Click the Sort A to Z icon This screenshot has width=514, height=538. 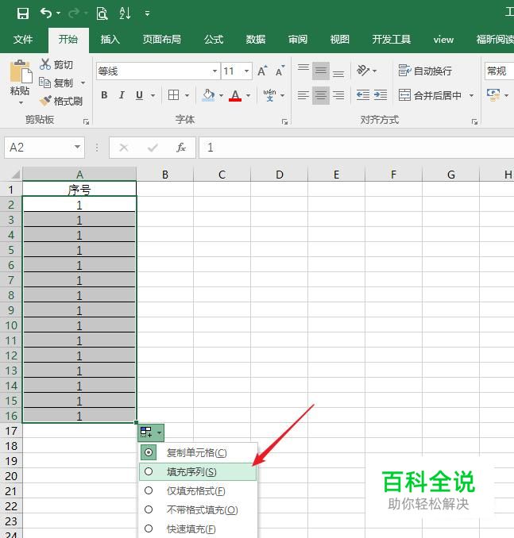(125, 13)
